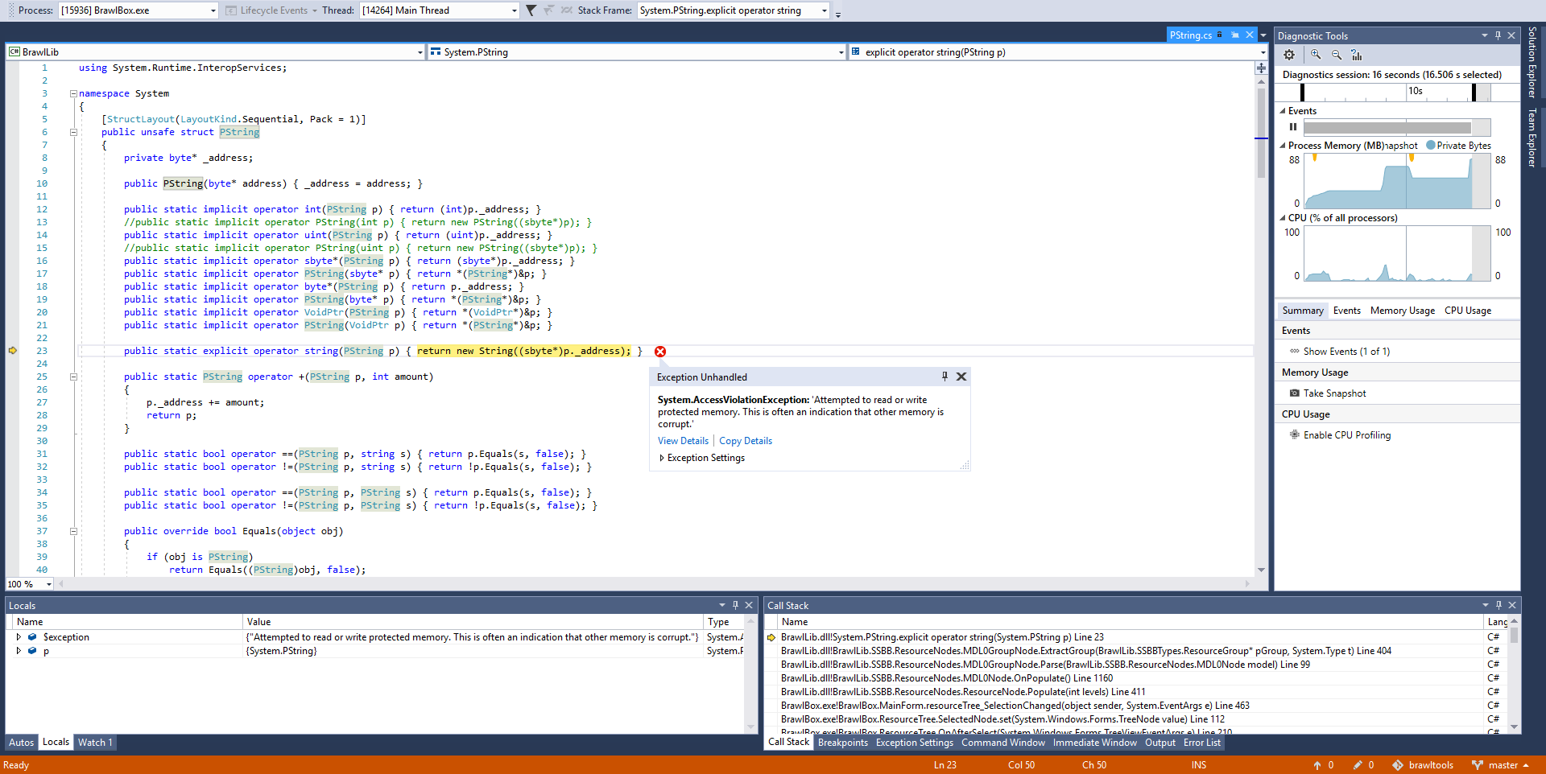Click the Copy Details link
This screenshot has width=1546, height=774.
click(745, 440)
